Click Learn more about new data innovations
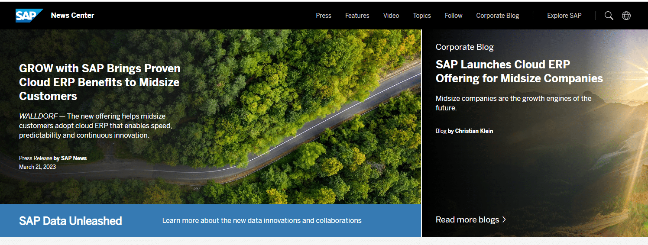 tap(262, 220)
